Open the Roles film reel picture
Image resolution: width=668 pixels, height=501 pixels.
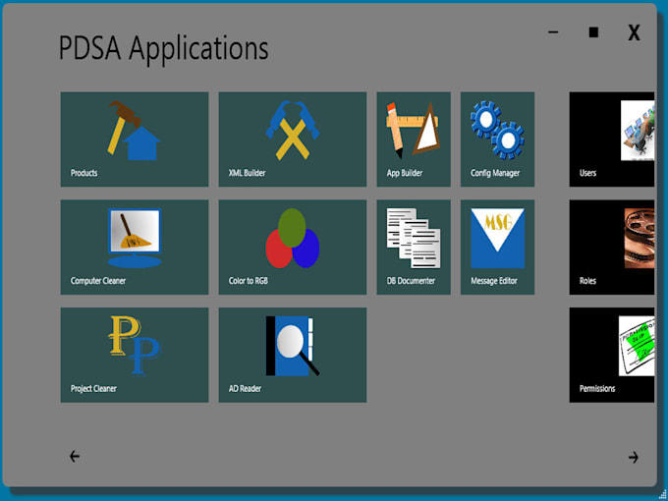tap(640, 238)
